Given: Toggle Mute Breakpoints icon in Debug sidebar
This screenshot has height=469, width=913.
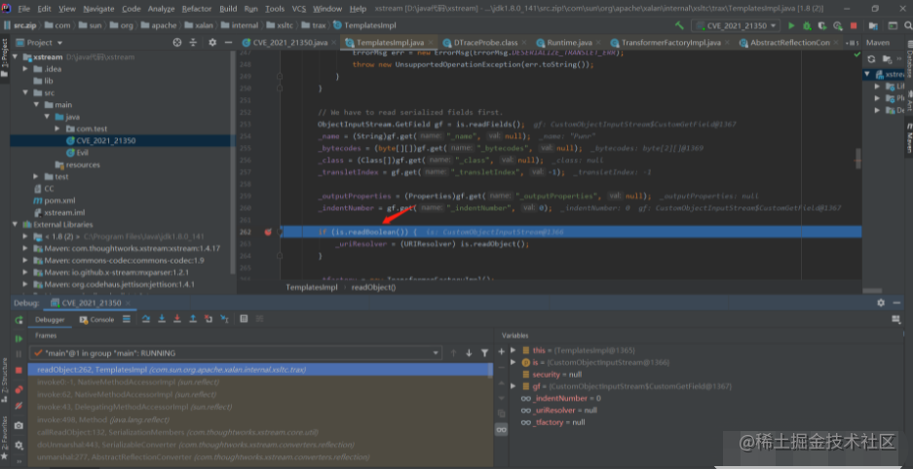Looking at the screenshot, I should coord(19,406).
